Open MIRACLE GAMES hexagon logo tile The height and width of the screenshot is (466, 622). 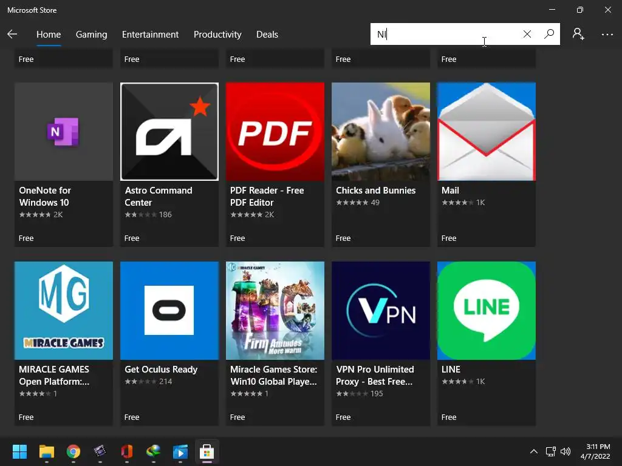point(63,311)
